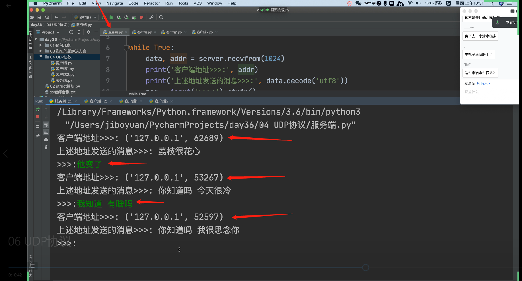
Task: Close the 客户端2 run tab
Action: tap(172, 101)
